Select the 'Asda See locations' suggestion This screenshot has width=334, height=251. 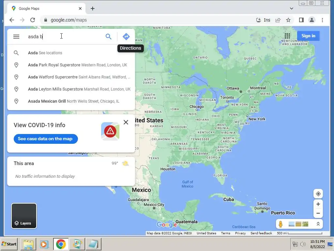coord(71,53)
